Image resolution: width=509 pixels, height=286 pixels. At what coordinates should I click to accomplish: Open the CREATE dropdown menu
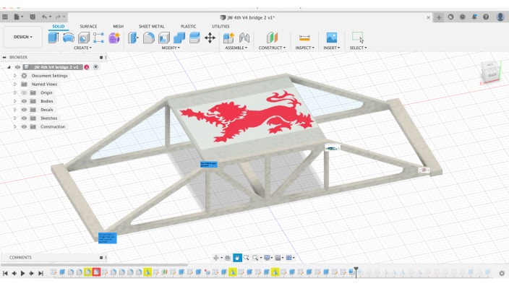click(82, 48)
